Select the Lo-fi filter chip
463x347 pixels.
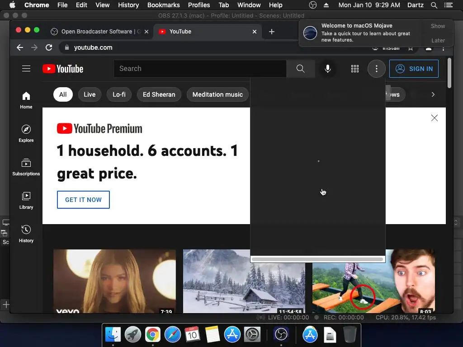tap(119, 94)
